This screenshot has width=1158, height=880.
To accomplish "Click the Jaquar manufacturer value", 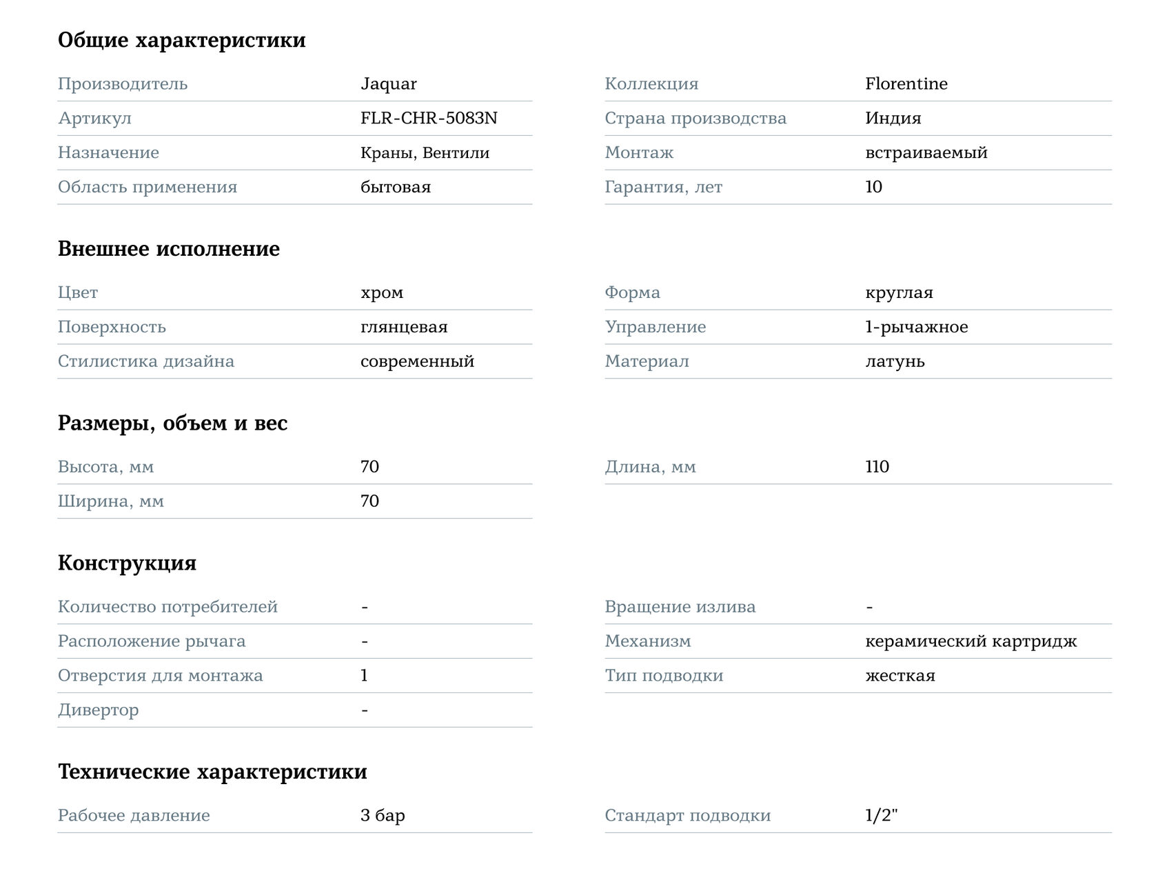I will coord(388,84).
